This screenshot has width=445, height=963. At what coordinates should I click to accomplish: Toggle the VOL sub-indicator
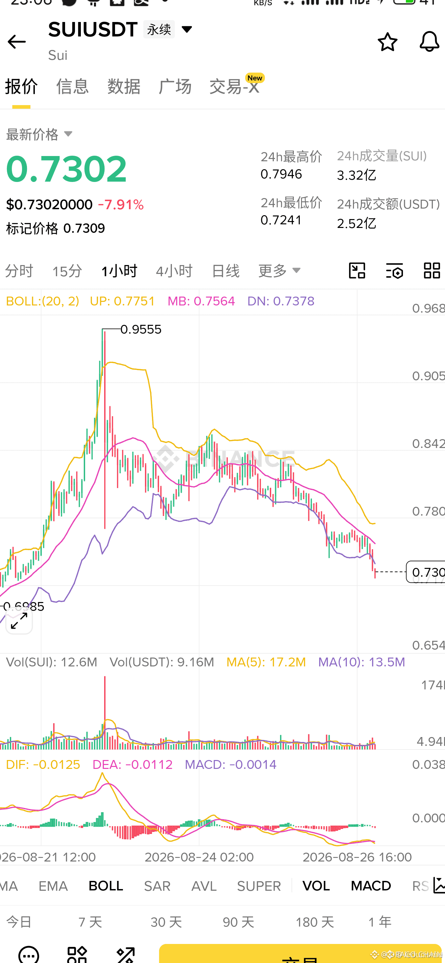[316, 886]
